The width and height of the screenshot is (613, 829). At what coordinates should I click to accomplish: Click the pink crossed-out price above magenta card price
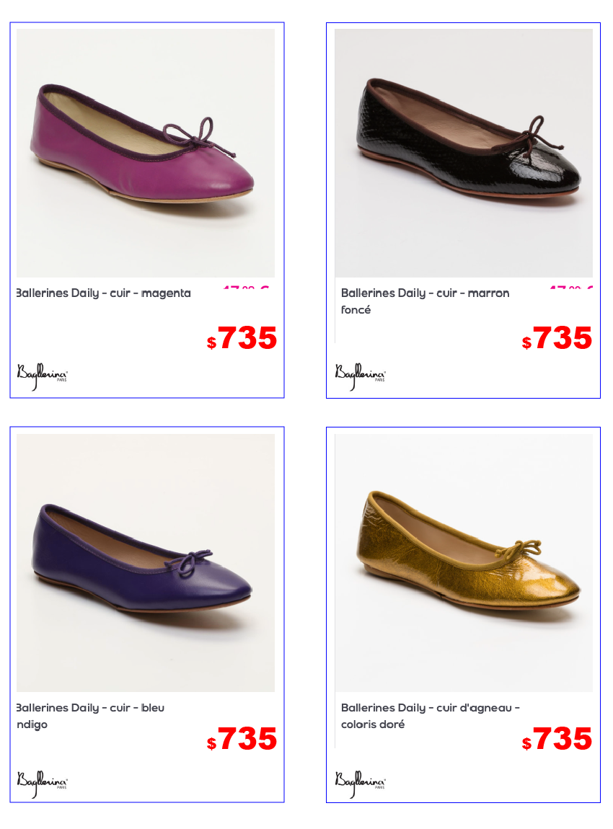click(246, 288)
